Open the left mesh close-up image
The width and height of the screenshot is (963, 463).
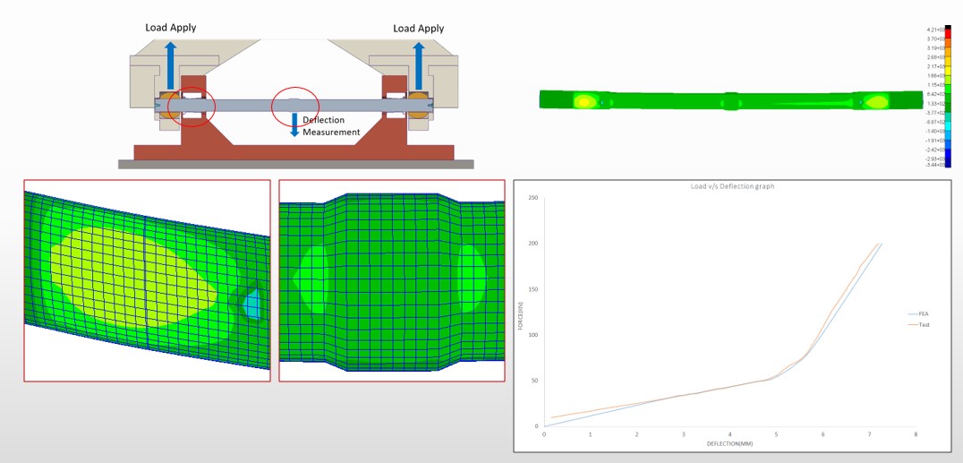click(x=147, y=280)
